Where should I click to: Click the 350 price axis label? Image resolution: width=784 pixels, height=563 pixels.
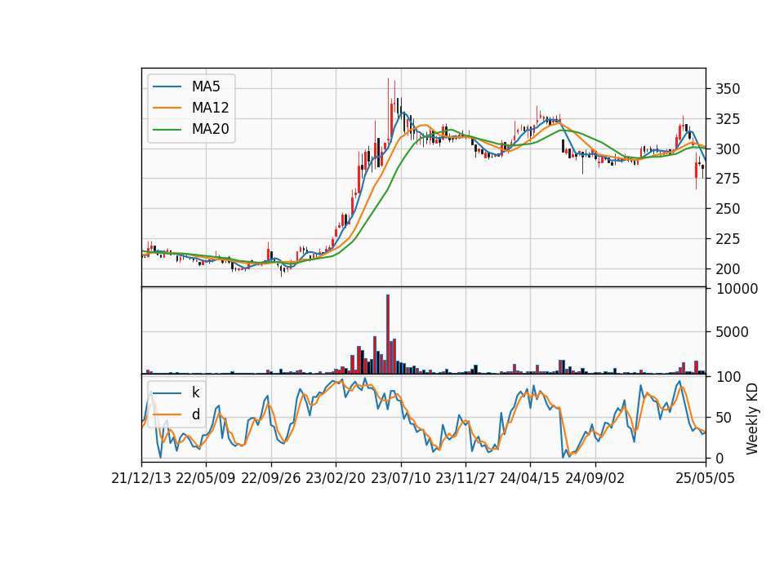[x=728, y=90]
